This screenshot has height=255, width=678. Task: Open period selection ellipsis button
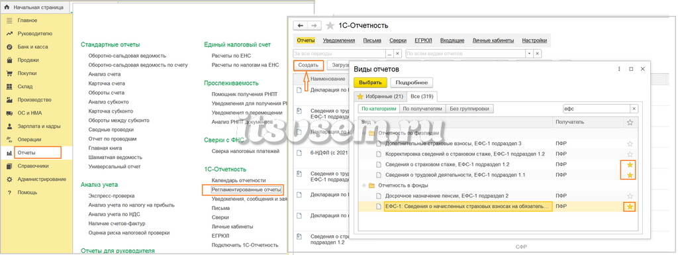pyautogui.click(x=389, y=54)
